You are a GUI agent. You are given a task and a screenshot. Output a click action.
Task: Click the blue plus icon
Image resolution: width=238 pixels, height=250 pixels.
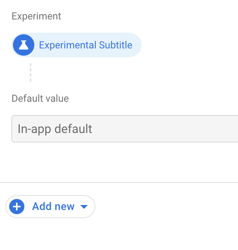[17, 207]
